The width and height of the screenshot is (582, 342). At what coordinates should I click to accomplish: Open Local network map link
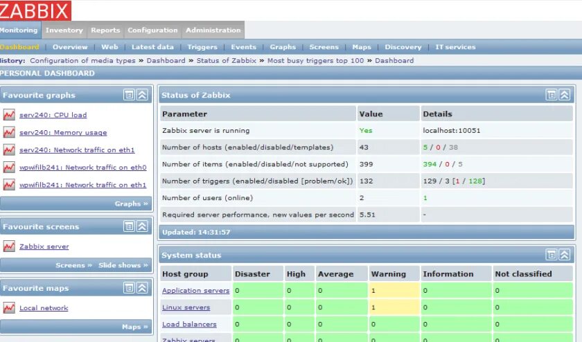pyautogui.click(x=44, y=308)
